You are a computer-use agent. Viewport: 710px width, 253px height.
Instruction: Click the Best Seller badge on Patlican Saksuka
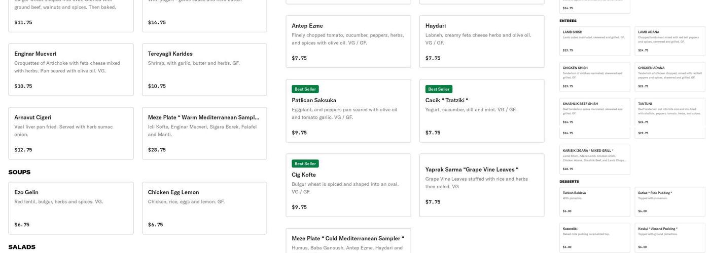pos(305,89)
